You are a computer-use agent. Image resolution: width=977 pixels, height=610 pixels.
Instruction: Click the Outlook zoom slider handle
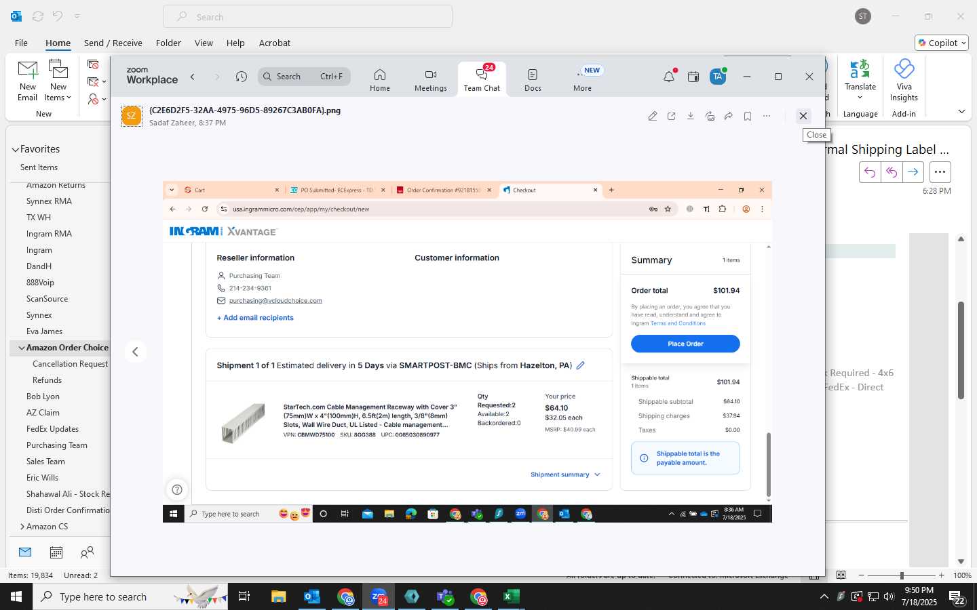click(x=902, y=575)
